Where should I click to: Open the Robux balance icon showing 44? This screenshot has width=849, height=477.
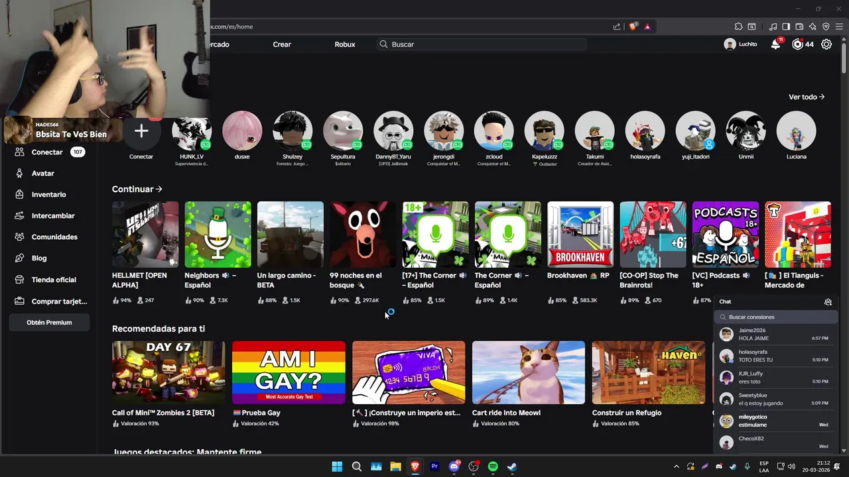coord(798,44)
